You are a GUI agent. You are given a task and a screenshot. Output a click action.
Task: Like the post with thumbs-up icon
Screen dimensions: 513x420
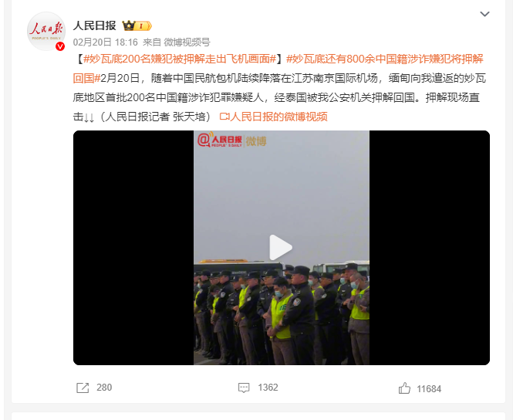[x=404, y=388]
